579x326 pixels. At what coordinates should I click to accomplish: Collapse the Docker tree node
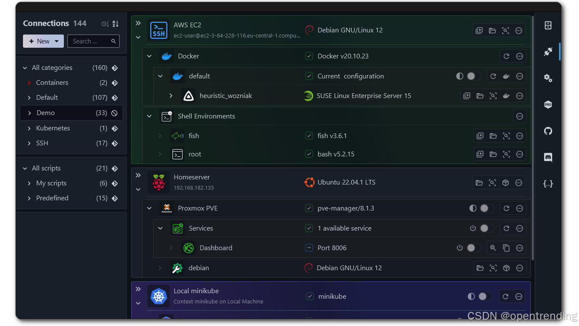pyautogui.click(x=149, y=56)
